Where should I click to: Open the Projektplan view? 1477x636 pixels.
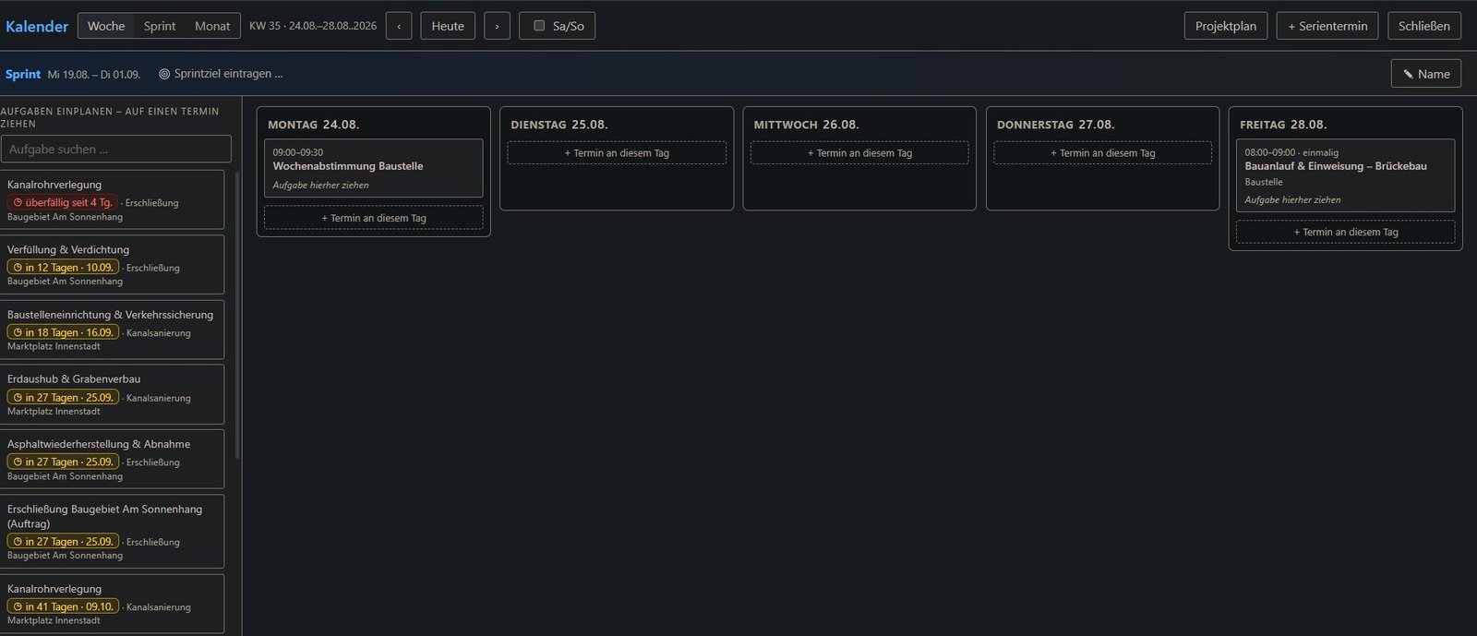tap(1226, 26)
